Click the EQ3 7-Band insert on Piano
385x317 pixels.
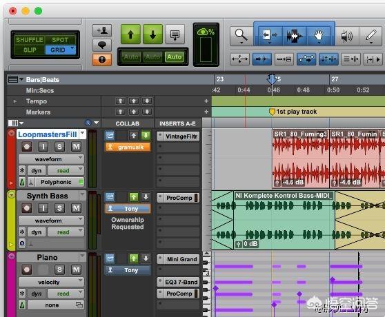[x=178, y=282]
